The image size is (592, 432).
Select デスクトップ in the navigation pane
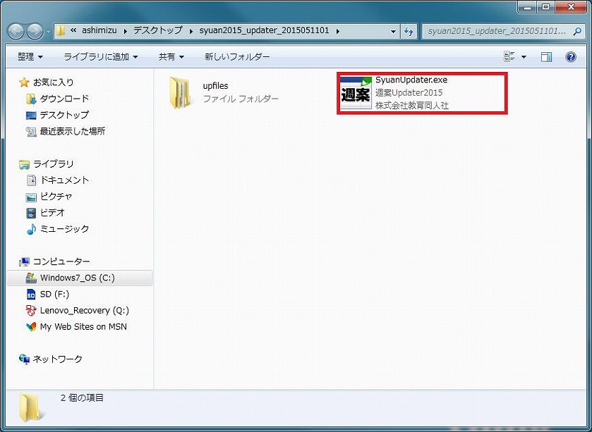click(x=64, y=115)
